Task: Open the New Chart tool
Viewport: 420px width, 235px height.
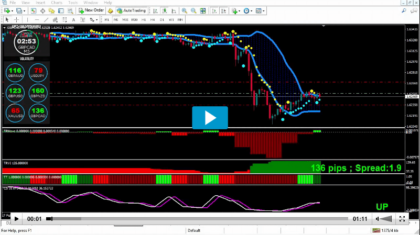Action: click(7, 11)
